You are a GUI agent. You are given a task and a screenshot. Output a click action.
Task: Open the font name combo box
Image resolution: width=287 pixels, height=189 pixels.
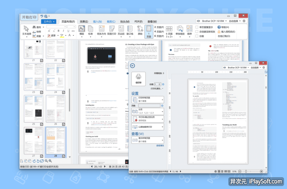click(56, 27)
